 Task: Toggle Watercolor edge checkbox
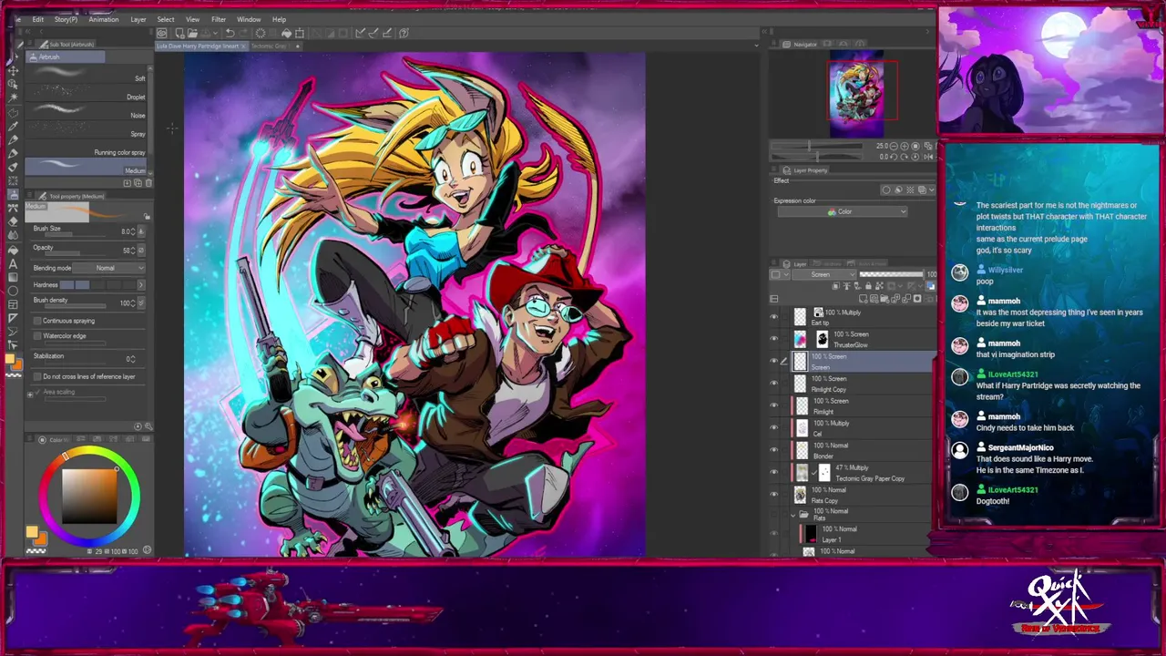click(x=37, y=336)
